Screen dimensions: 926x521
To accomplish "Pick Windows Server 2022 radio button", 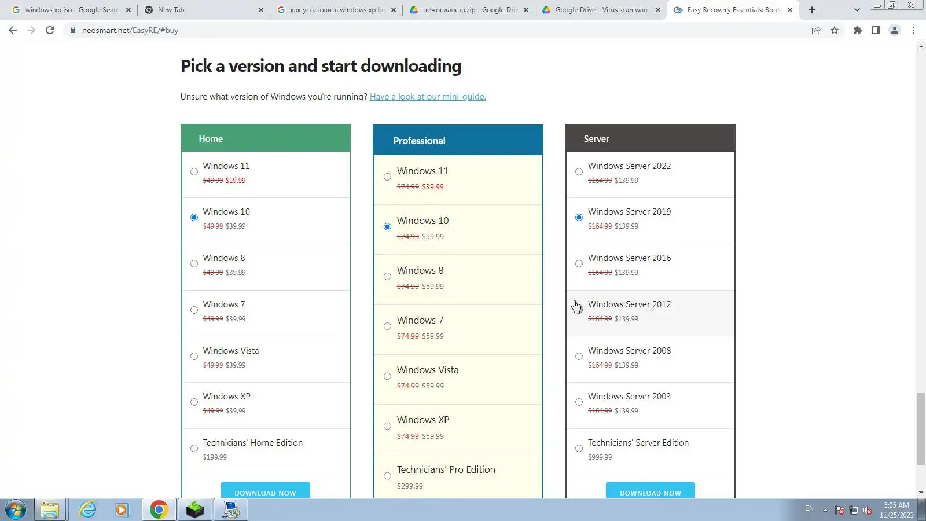I will coord(579,172).
